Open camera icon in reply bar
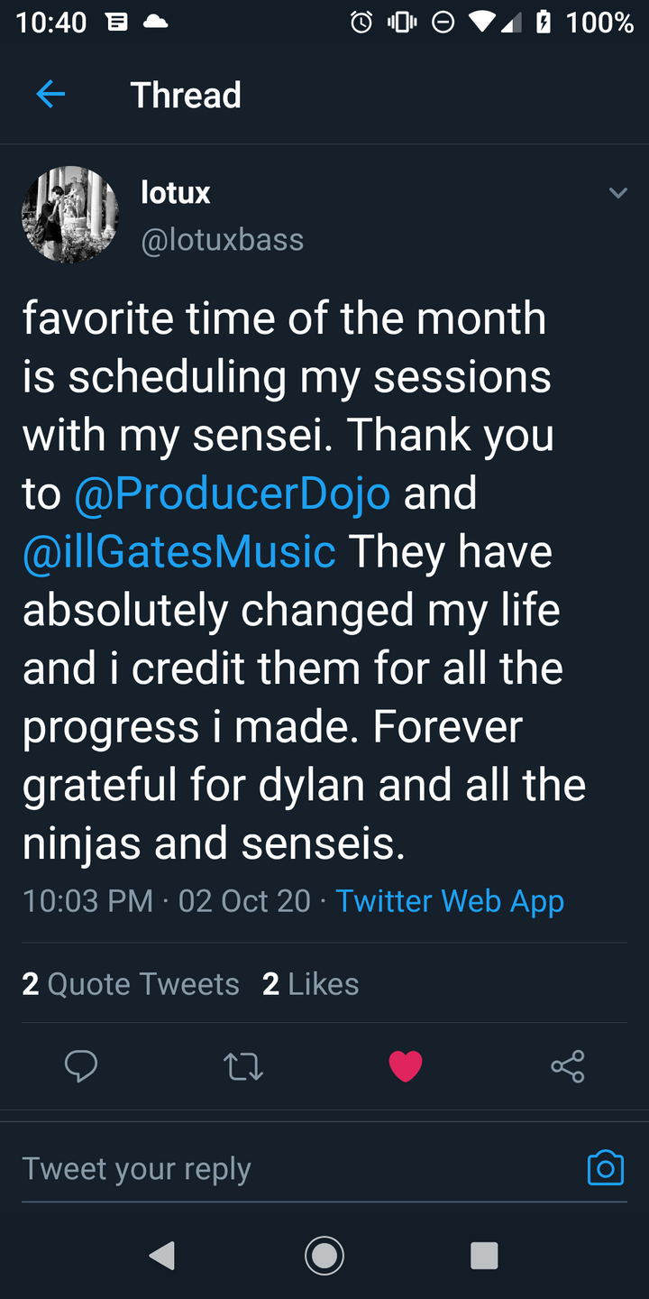 [x=605, y=1167]
